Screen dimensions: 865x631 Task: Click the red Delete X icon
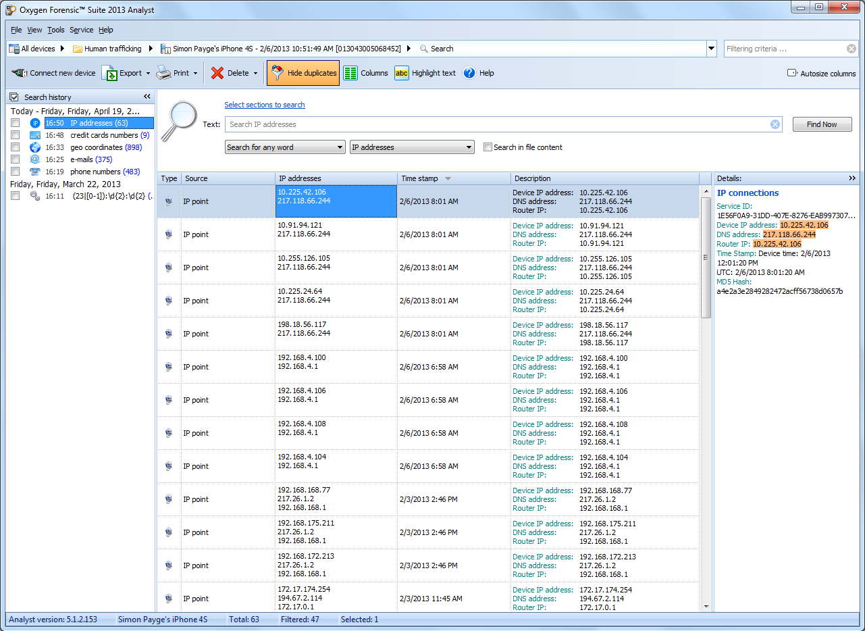217,73
